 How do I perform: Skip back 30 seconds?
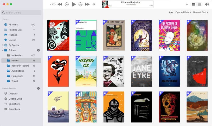[67, 4]
